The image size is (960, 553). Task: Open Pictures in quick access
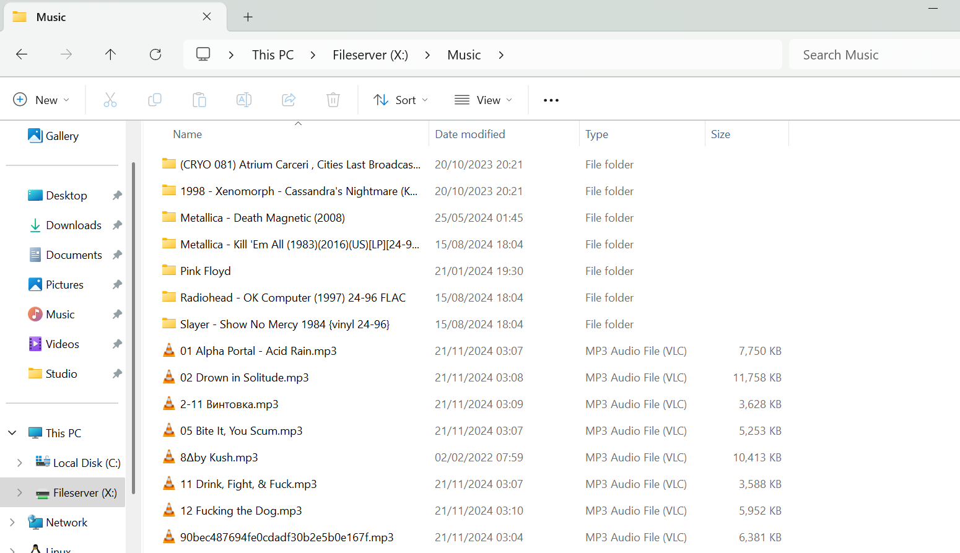click(x=56, y=284)
